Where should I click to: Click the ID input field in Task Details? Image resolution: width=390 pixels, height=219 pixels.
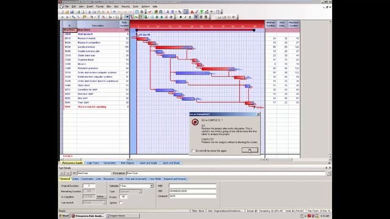(93, 173)
